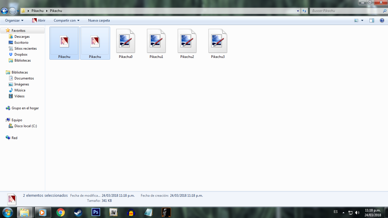The height and width of the screenshot is (218, 388).
Task: Open the IV game icon in the taskbar
Action: tap(113, 212)
